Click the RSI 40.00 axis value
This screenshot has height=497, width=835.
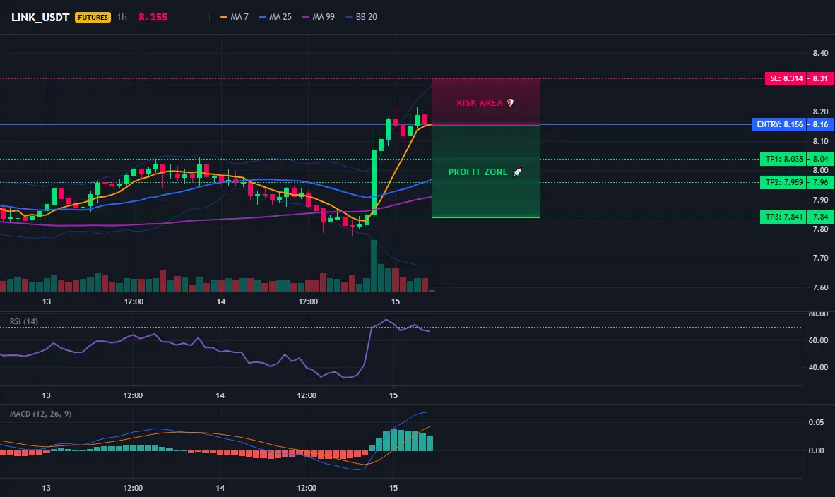pos(818,367)
